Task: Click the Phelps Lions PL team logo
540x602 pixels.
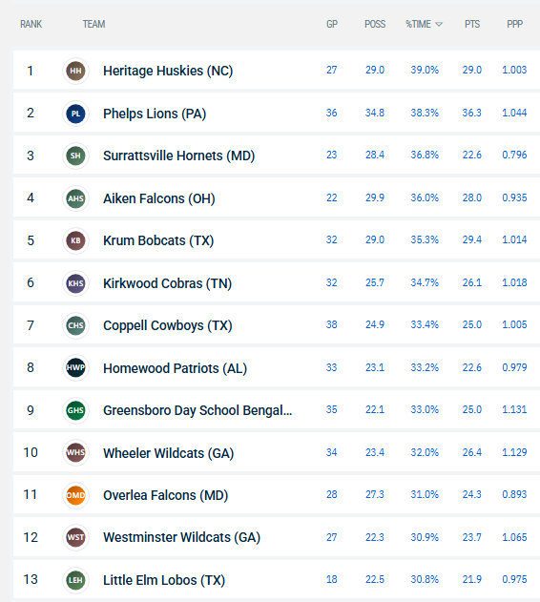Action: click(x=75, y=114)
